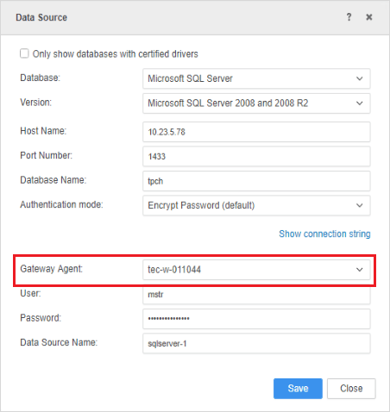
Task: Click Show connection string link
Action: pyautogui.click(x=324, y=234)
